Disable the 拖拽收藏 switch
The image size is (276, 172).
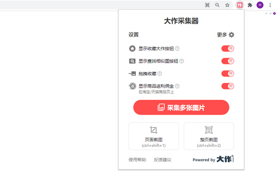[228, 74]
